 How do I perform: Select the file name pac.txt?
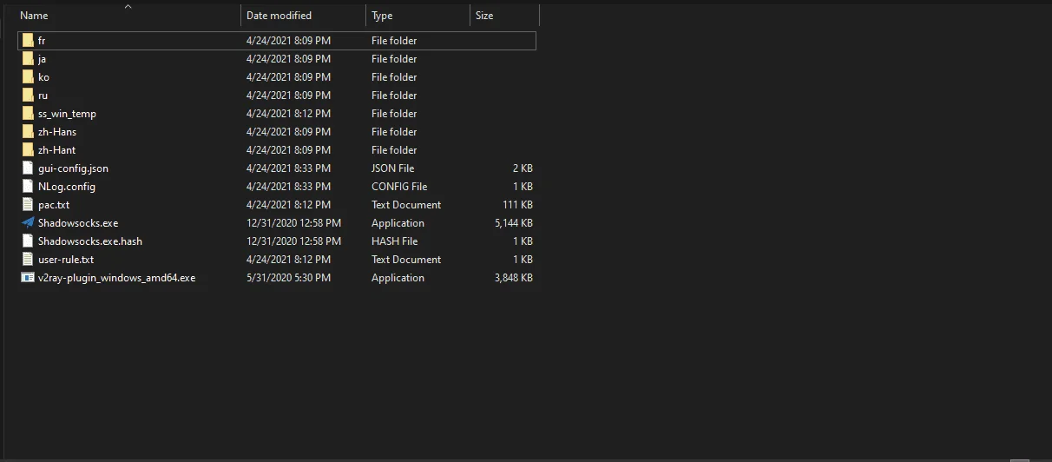point(54,205)
